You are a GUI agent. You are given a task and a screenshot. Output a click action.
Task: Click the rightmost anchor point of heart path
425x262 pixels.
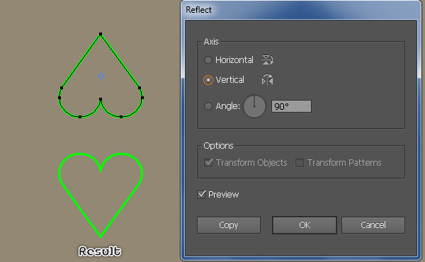point(142,98)
